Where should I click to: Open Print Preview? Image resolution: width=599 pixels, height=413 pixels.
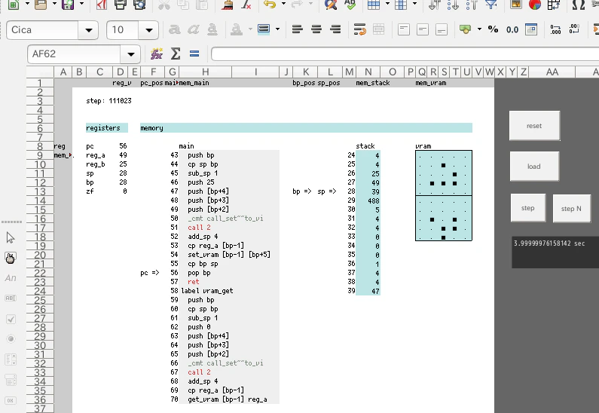pos(139,5)
